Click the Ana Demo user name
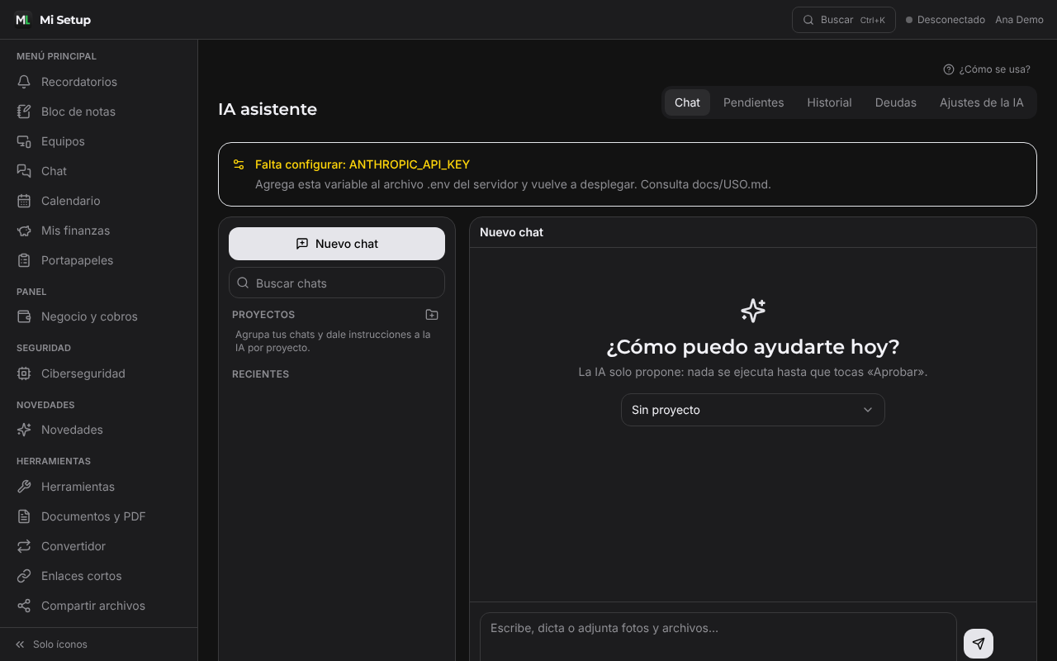 1019,20
